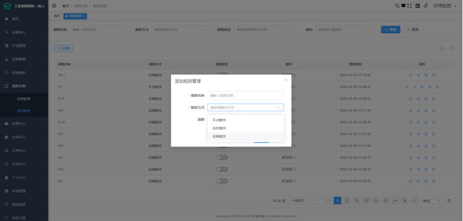Expand the 日志中心 sidebar menu
This screenshot has width=463, height=221.
[x=24, y=164]
